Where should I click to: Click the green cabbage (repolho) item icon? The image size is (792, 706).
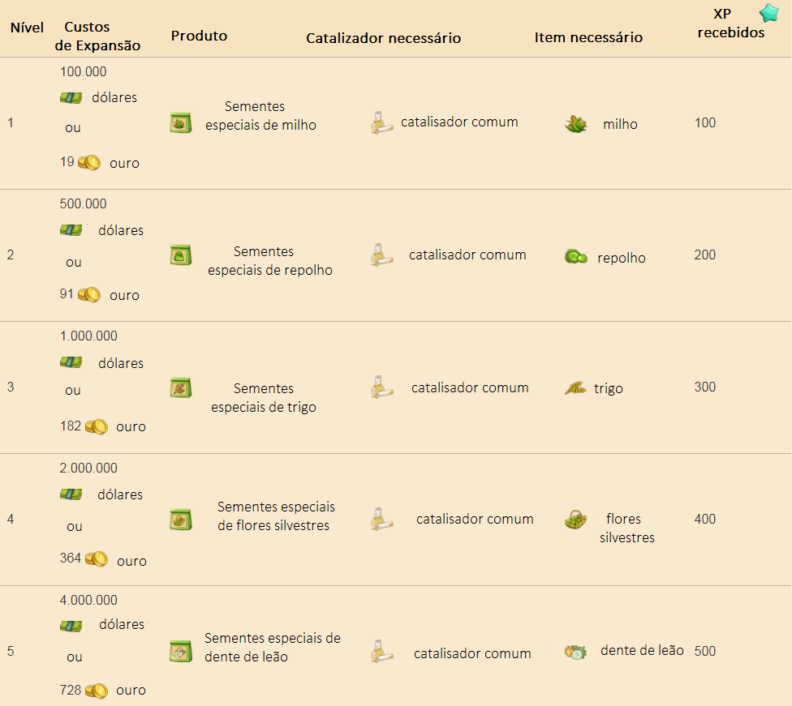576,257
